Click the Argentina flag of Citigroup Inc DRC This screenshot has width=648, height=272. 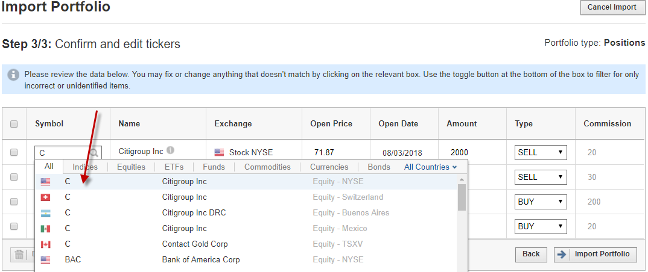[x=45, y=213]
